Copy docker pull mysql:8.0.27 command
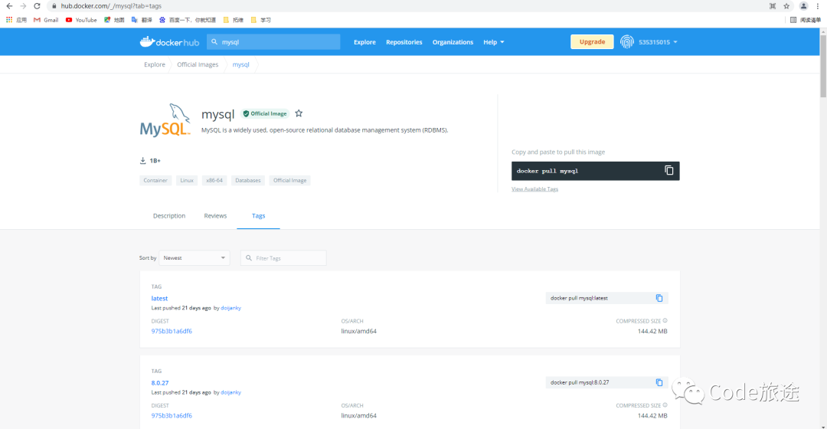This screenshot has width=827, height=429. (659, 382)
